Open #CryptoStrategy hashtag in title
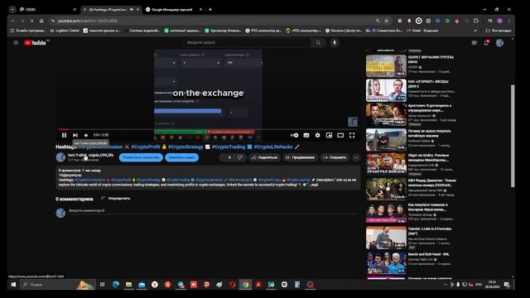Screen dimensions: 530x298 point(185,147)
